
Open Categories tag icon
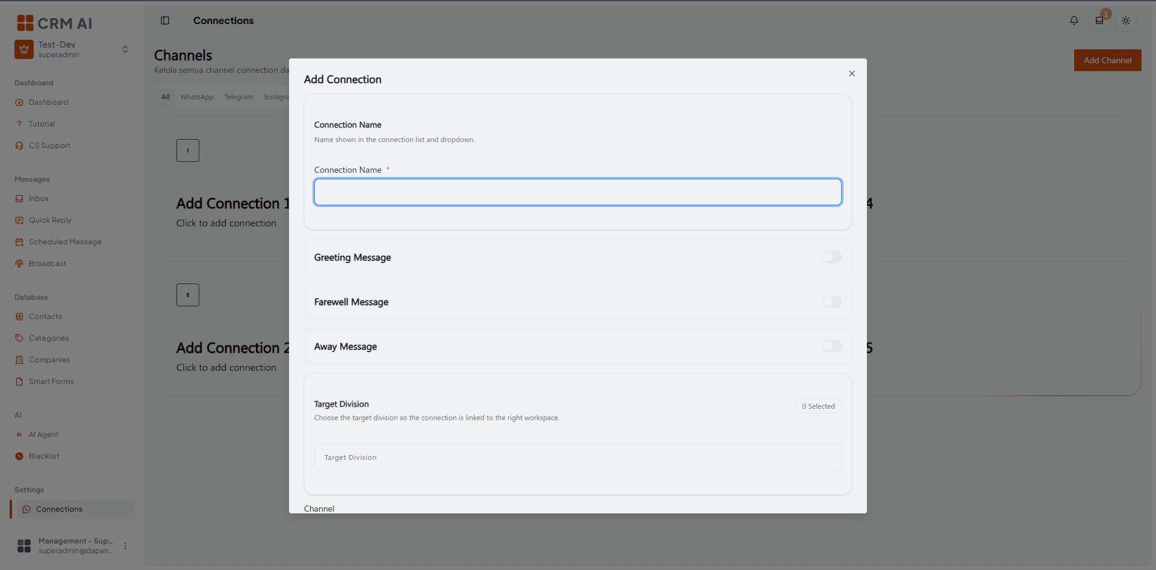click(x=19, y=338)
